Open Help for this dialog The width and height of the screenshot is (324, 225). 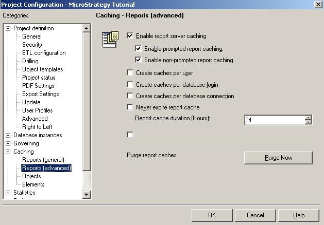click(299, 215)
